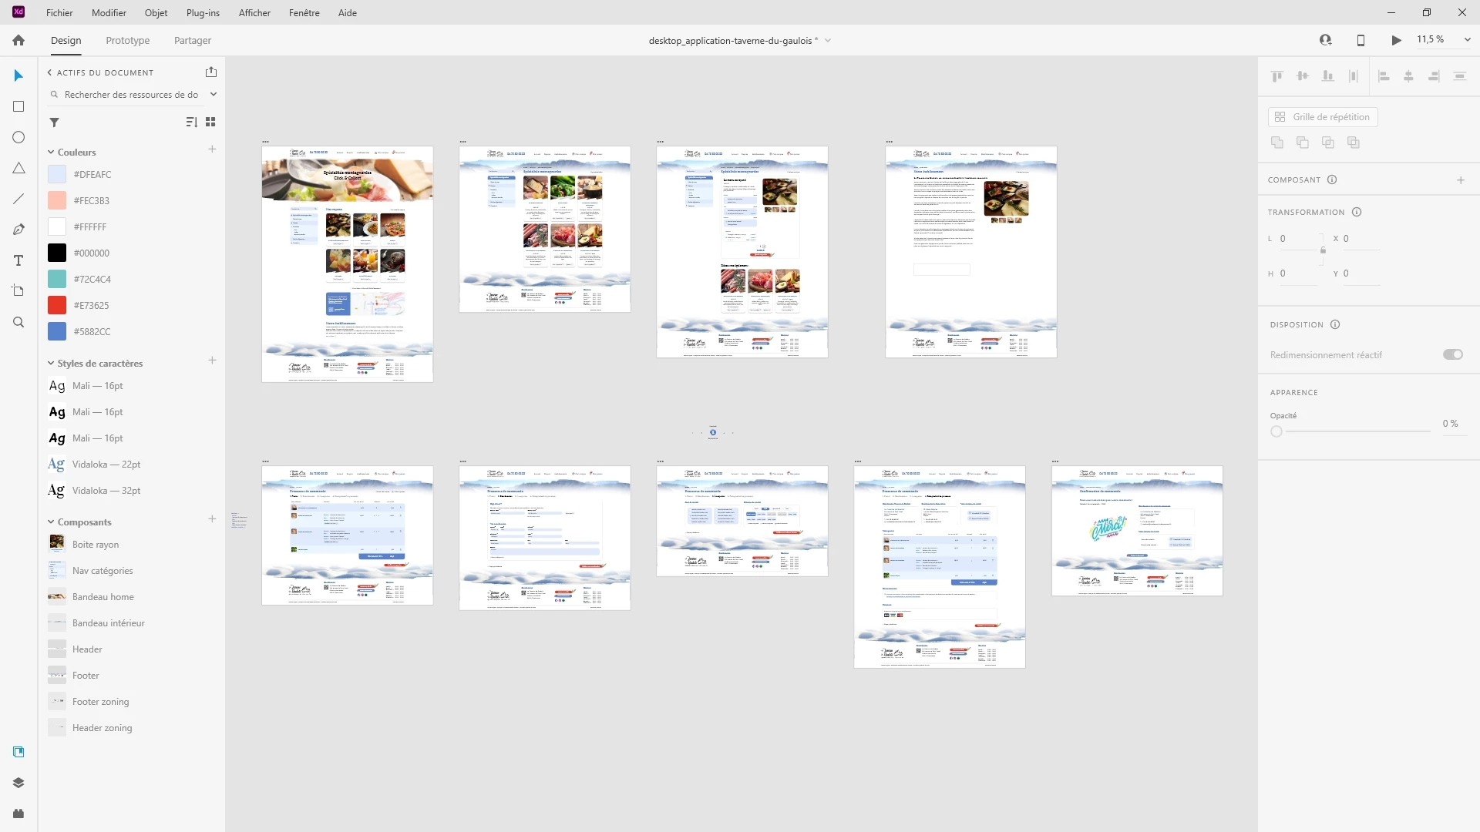1480x832 pixels.
Task: Click the Grille de répétition button
Action: coord(1323,117)
